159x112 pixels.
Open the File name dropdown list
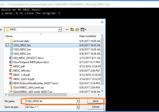(x=77, y=101)
